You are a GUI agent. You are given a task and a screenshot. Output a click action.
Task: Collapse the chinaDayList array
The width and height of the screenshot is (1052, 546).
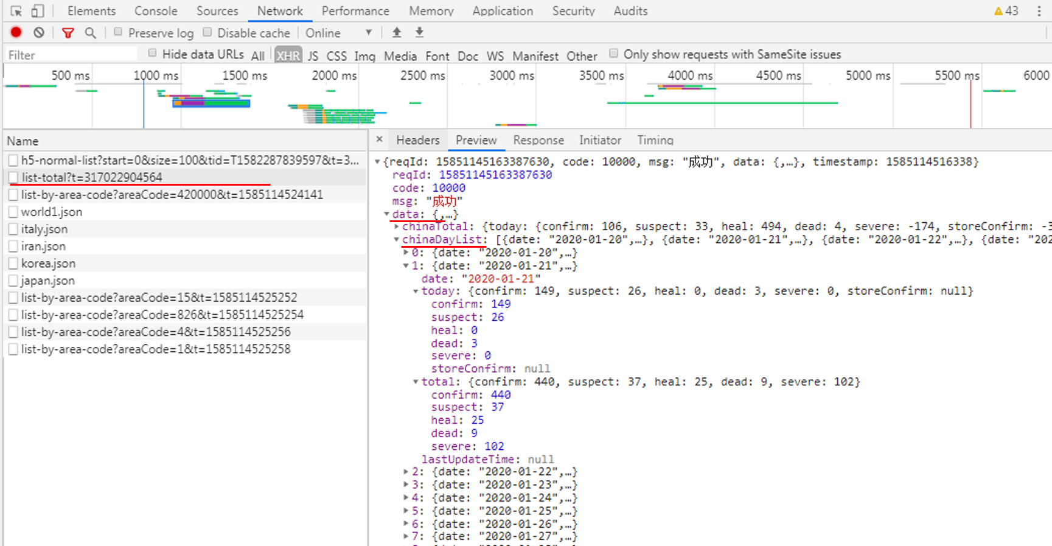(x=396, y=240)
